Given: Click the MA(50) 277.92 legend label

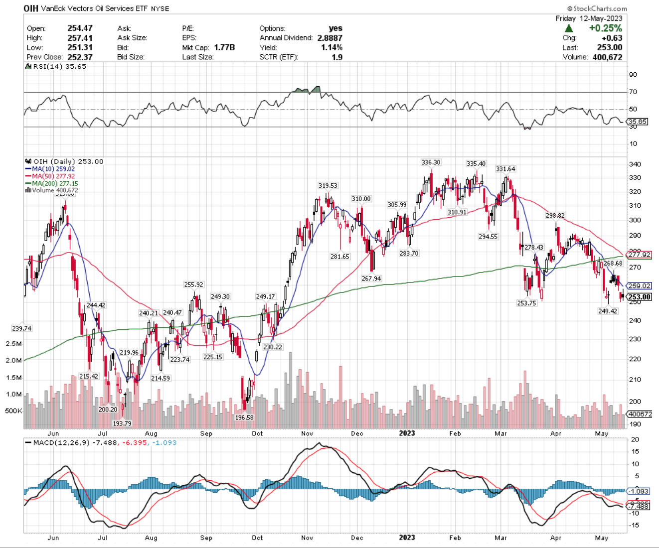Looking at the screenshot, I should point(53,176).
